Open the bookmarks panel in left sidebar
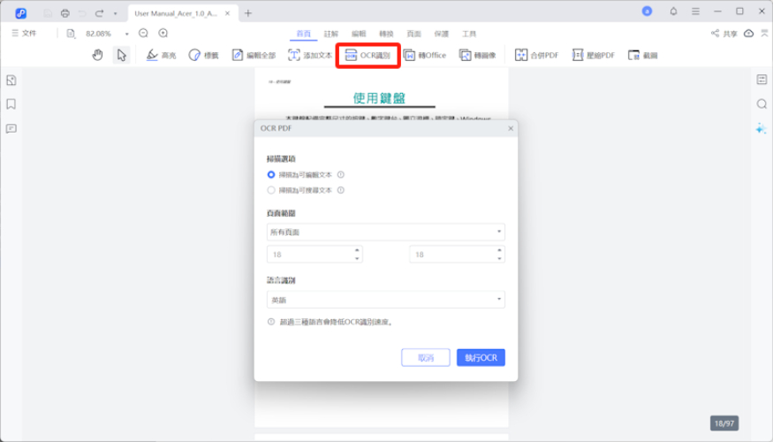The image size is (773, 442). pos(11,104)
